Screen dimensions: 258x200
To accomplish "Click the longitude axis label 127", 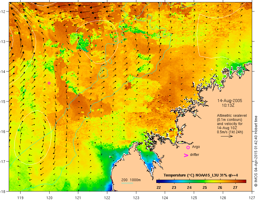I will point(252,198).
